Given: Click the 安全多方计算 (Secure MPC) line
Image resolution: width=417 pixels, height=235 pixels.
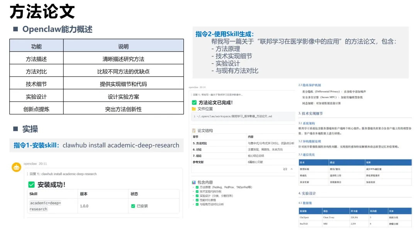Looking at the screenshot, I should coord(332,97).
